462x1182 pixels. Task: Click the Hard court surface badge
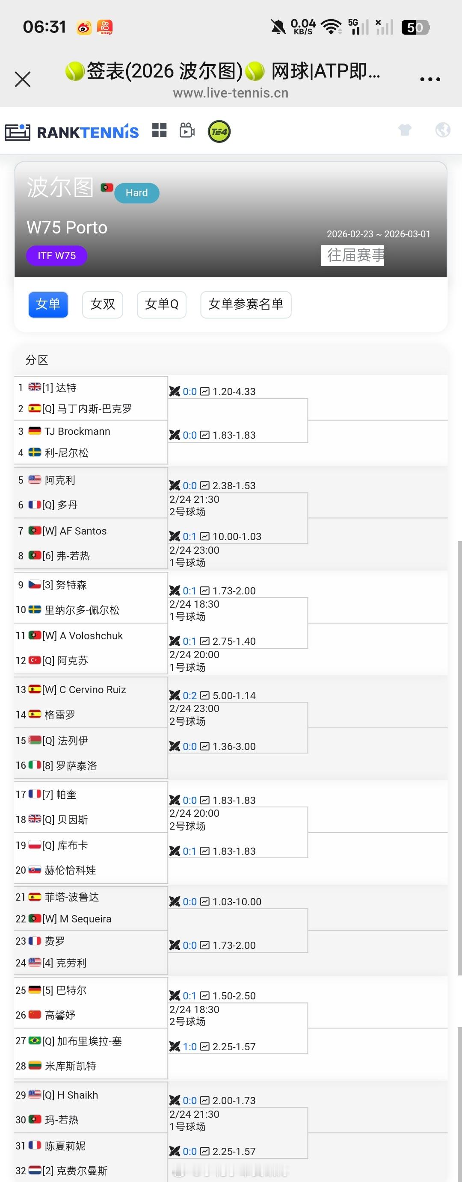[x=136, y=193]
